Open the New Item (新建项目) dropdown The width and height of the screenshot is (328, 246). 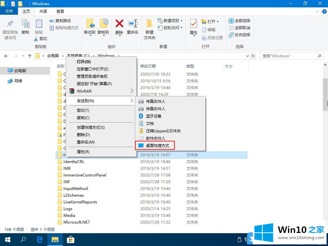tap(170, 20)
